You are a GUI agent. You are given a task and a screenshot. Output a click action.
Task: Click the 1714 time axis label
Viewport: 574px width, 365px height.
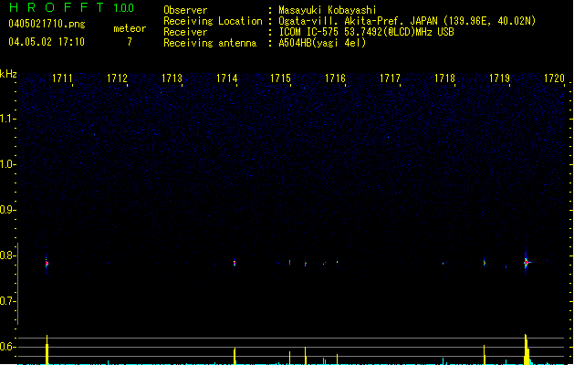coord(226,78)
